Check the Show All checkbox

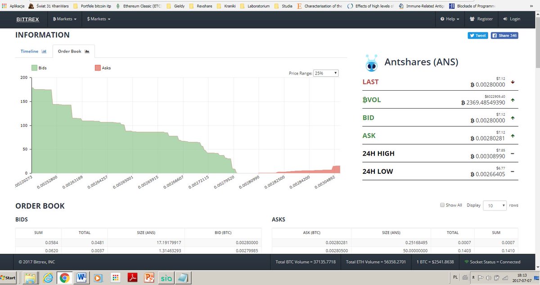[x=443, y=205]
